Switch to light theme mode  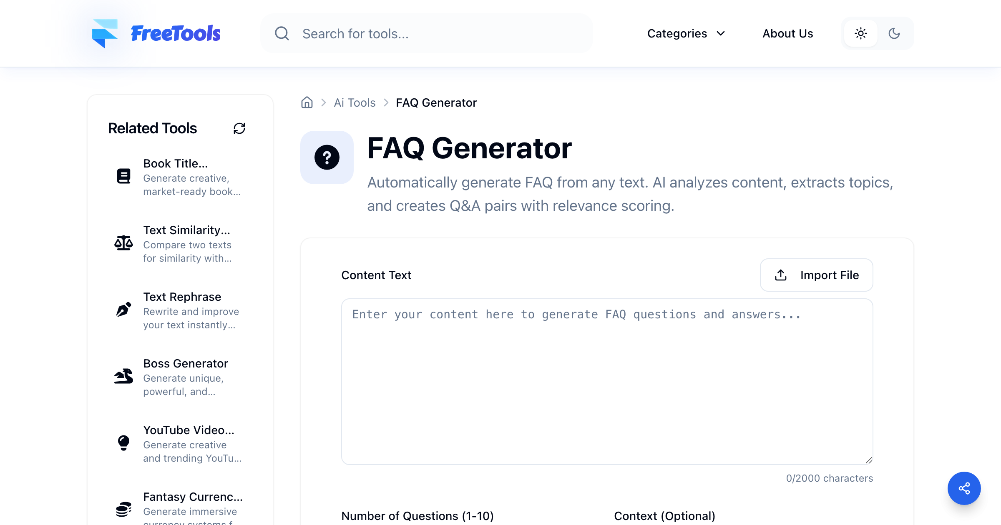tap(861, 33)
